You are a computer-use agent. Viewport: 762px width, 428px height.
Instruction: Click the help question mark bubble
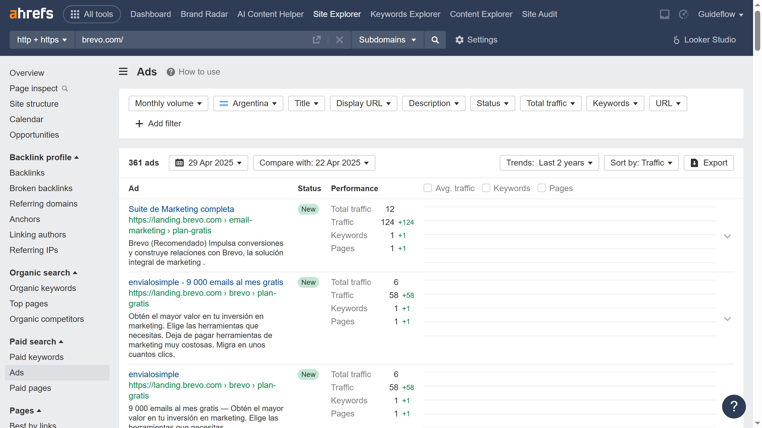(734, 406)
